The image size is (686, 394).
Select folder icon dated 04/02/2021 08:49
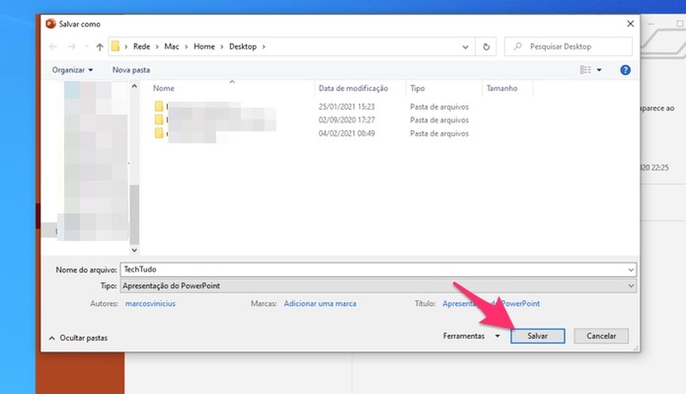[159, 133]
